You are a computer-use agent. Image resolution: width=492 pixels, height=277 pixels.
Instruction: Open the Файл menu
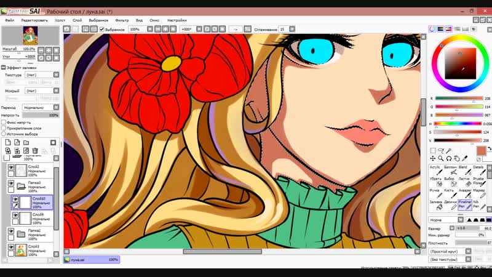9,20
